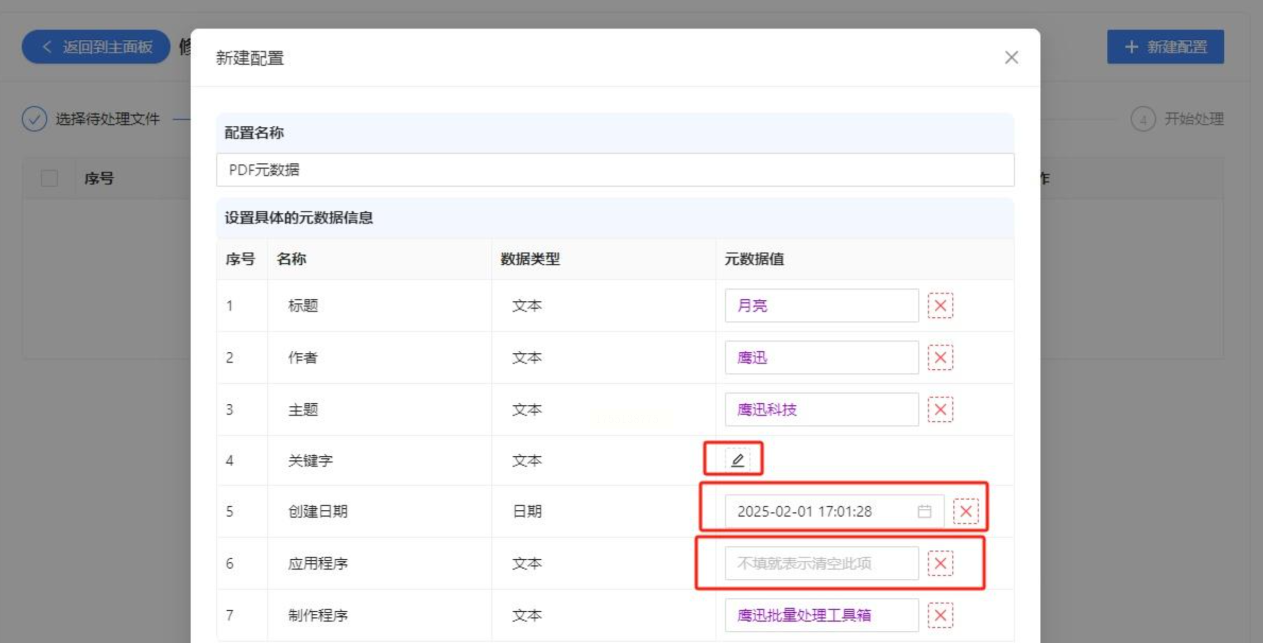1263x643 pixels.
Task: Toggle the select-all checkbox beside 序号
Action: [49, 178]
